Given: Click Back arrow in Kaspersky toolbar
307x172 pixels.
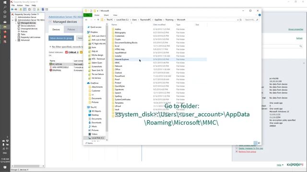Looking at the screenshot, I should (x=12, y=10).
